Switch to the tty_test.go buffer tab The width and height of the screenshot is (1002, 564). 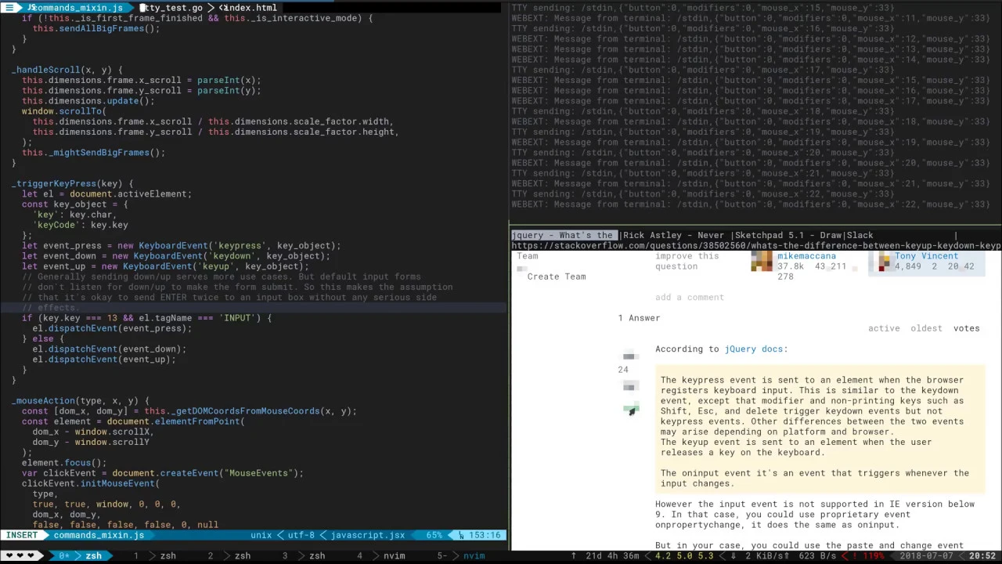(x=172, y=8)
